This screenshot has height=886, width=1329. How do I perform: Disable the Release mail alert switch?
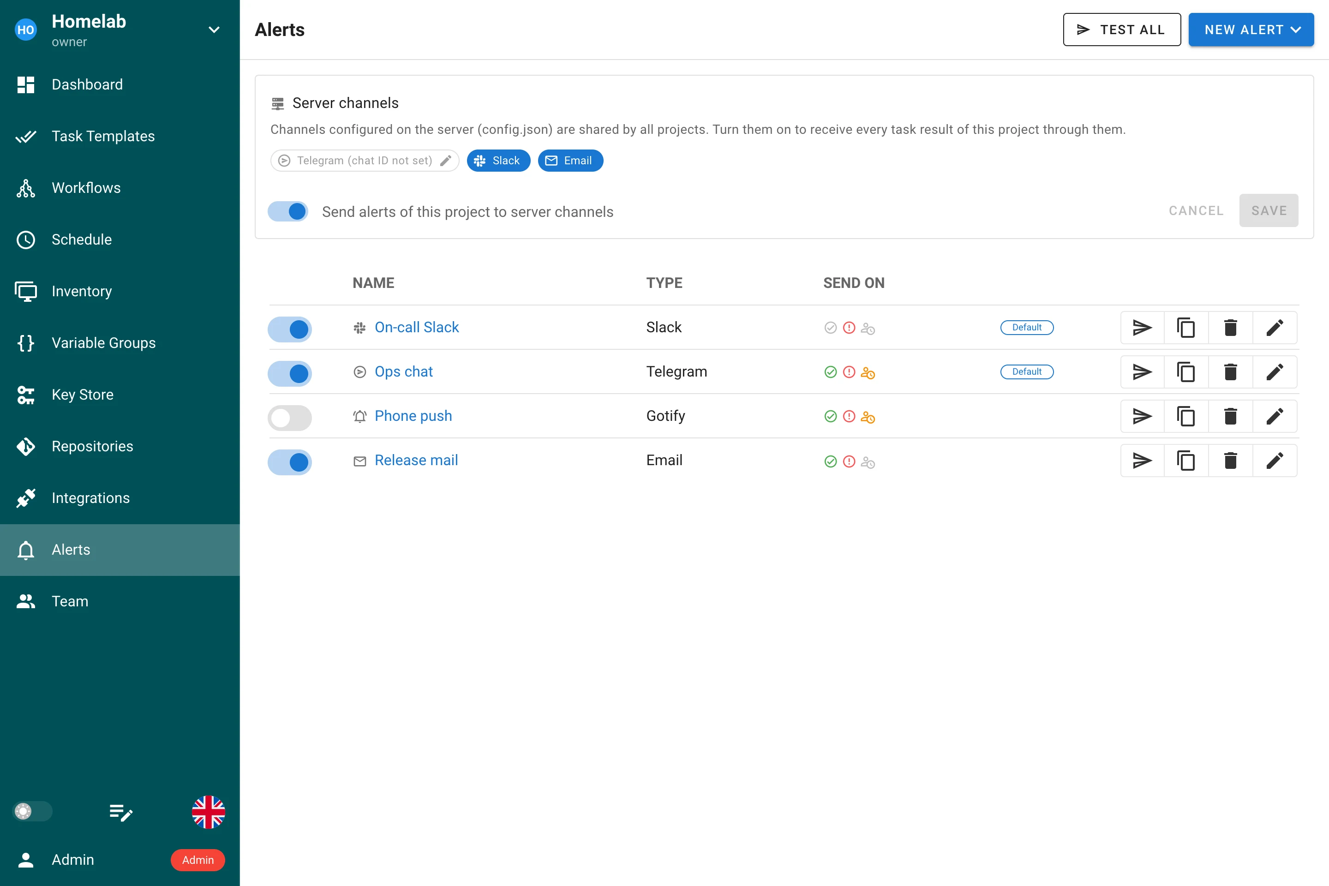pos(290,462)
